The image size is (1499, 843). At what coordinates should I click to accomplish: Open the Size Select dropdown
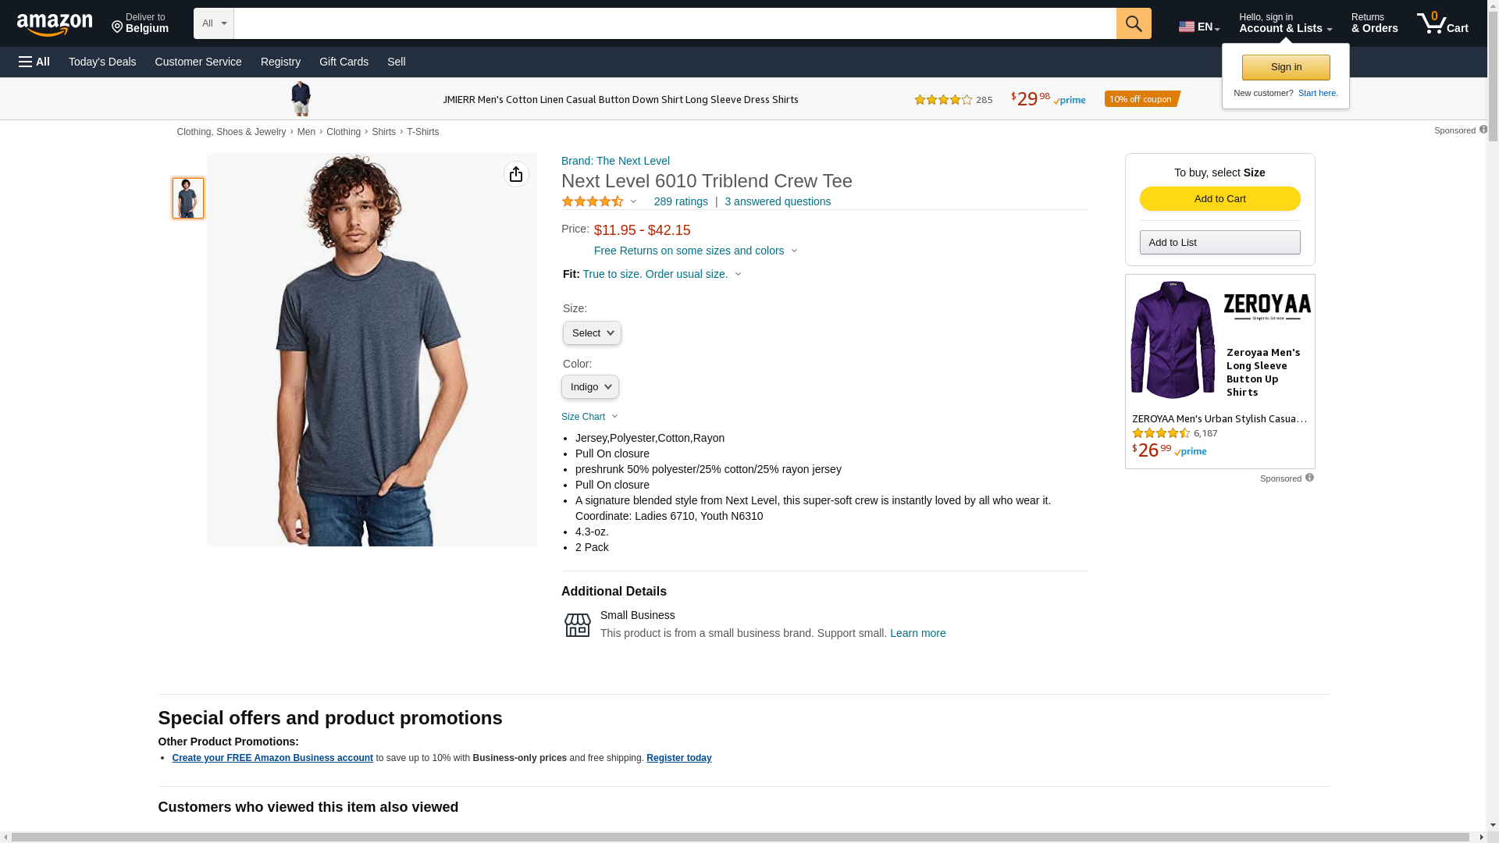[592, 333]
